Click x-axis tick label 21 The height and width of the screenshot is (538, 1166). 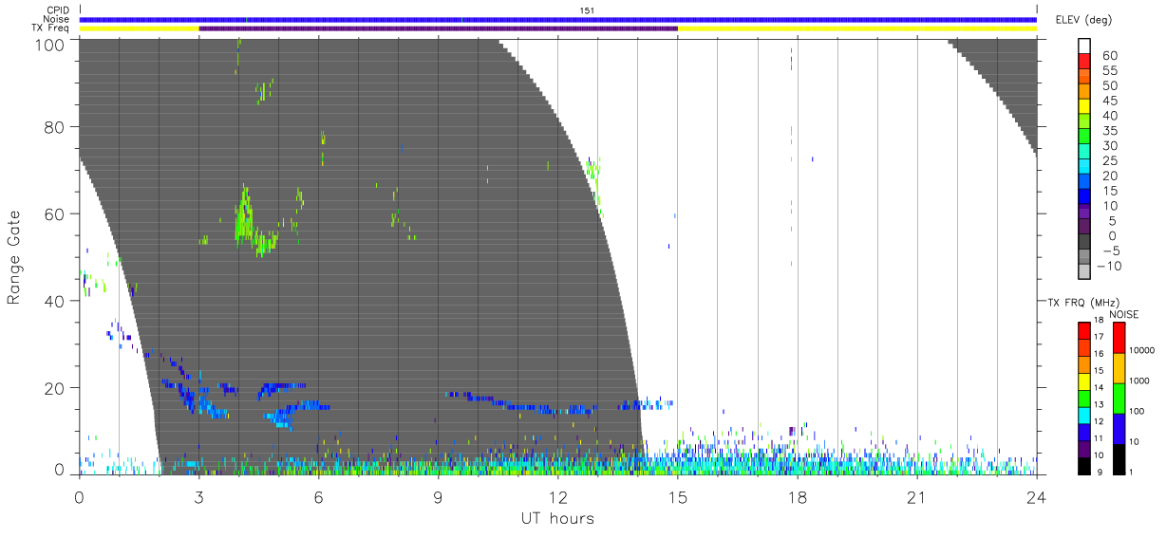click(917, 497)
